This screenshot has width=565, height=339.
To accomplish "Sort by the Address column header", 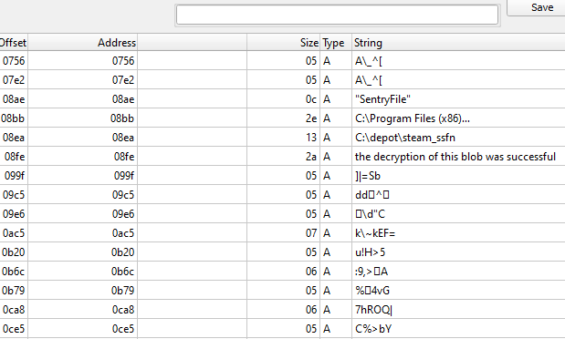I will point(82,43).
